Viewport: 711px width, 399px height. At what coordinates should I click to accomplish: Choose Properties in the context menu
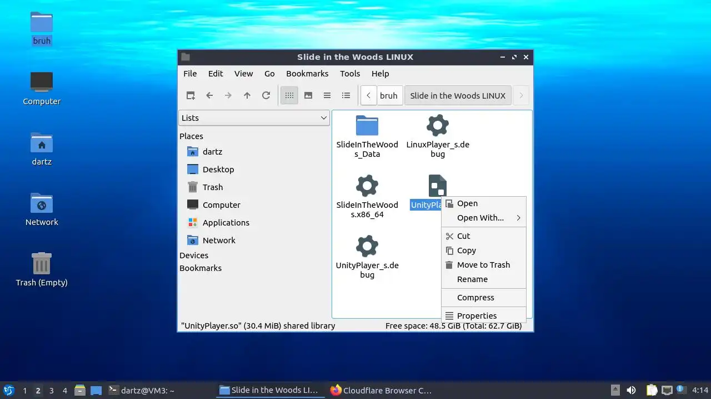click(x=483, y=315)
